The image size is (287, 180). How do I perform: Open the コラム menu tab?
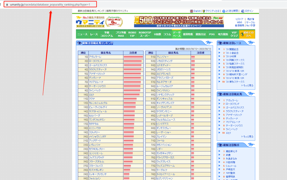(167, 34)
